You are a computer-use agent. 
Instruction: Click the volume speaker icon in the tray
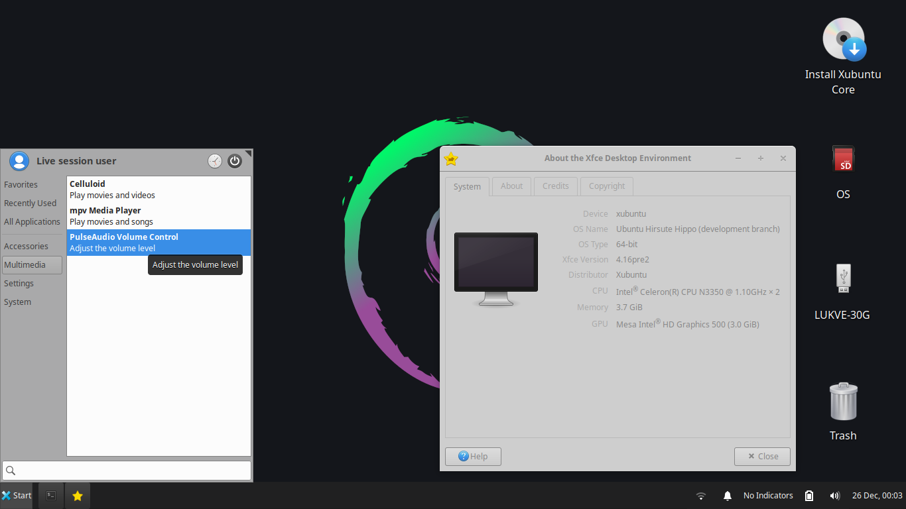tap(834, 496)
